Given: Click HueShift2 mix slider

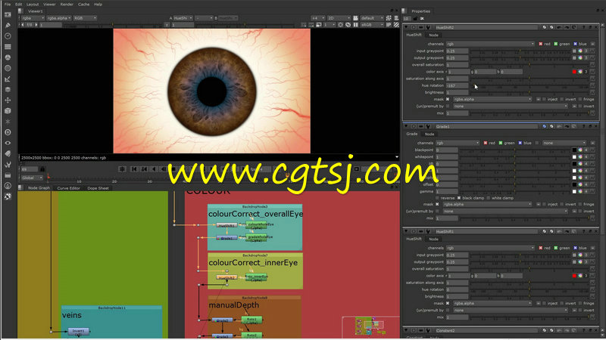Looking at the screenshot, I should [x=529, y=113].
